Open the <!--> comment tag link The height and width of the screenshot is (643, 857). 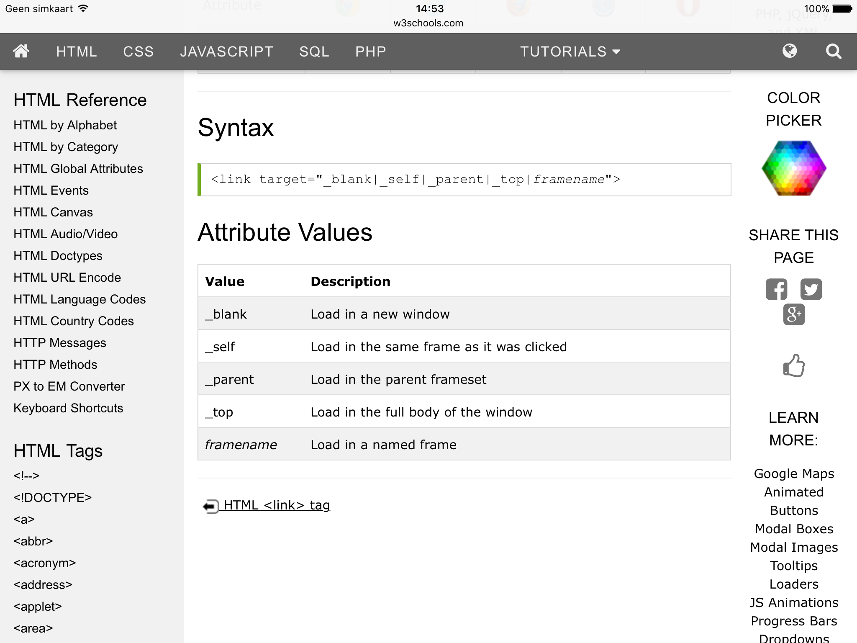26,476
